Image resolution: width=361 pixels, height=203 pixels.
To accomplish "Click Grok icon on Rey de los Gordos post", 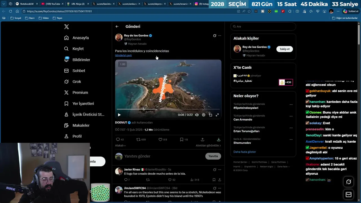I will point(215,36).
